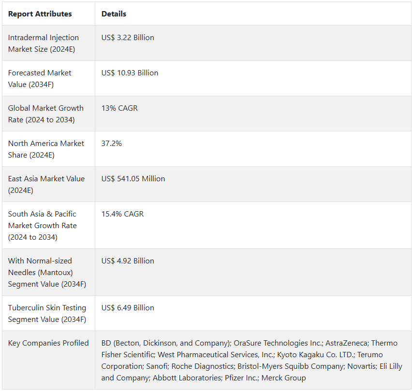Viewport: 412px width, 392px height.
Task: Select the "US$ 4.92 Billion" value
Action: pos(128,261)
